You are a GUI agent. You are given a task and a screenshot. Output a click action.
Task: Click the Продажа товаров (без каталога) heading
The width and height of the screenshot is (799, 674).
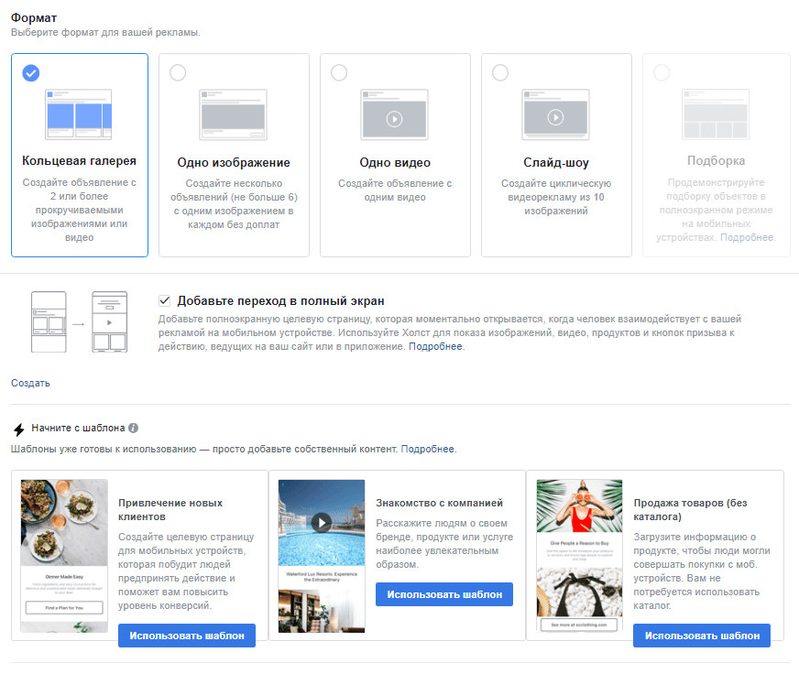coord(690,509)
